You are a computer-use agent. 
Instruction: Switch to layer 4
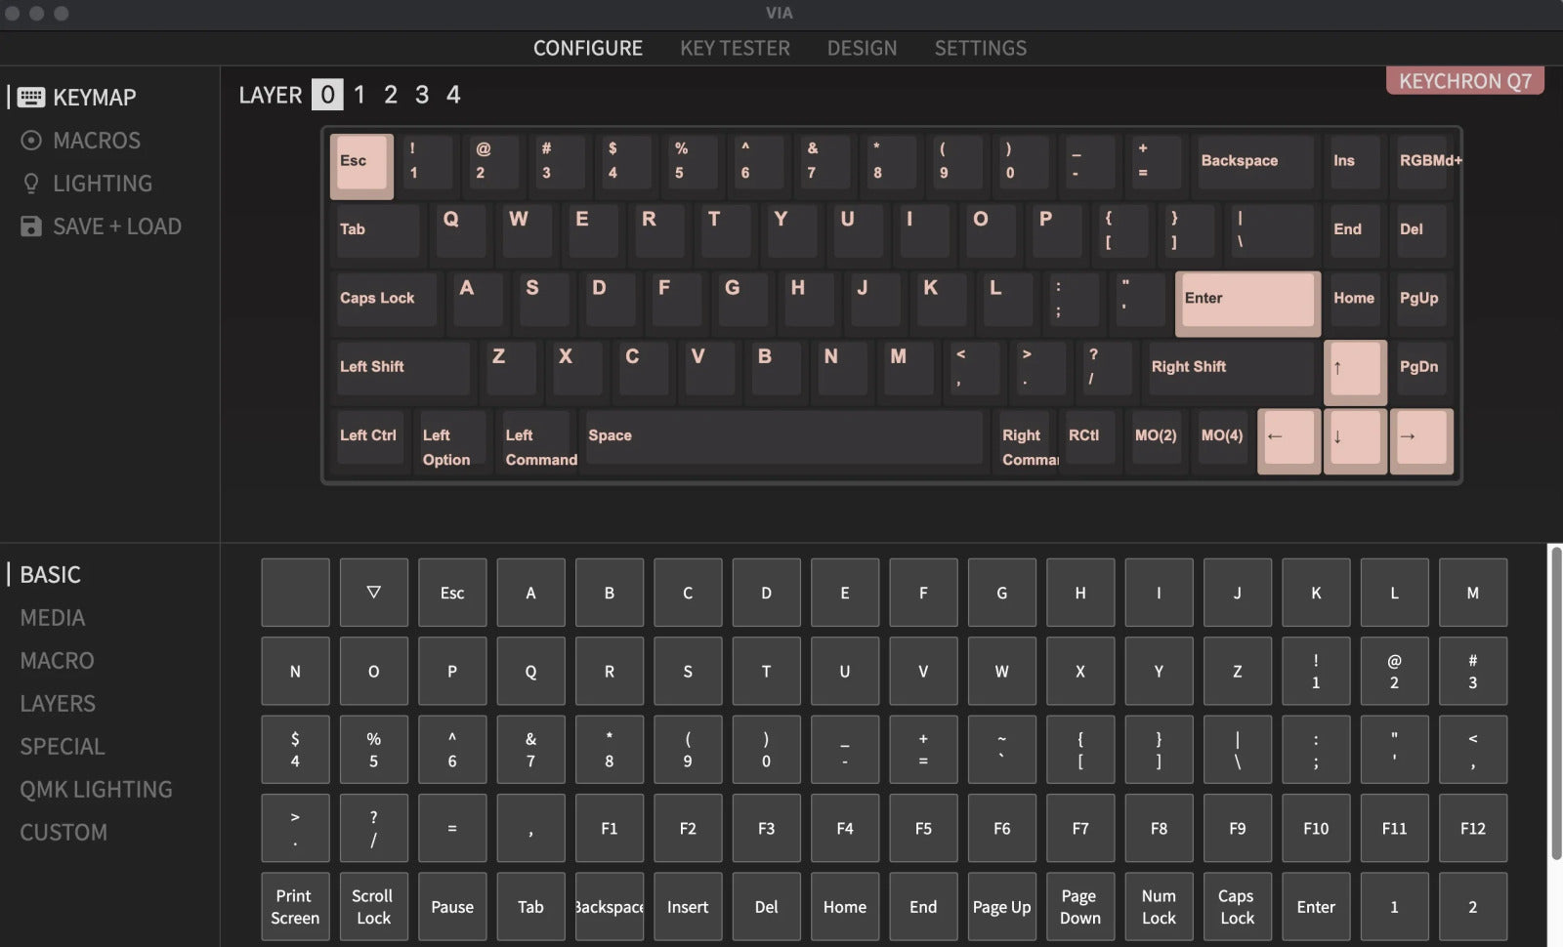pyautogui.click(x=453, y=95)
